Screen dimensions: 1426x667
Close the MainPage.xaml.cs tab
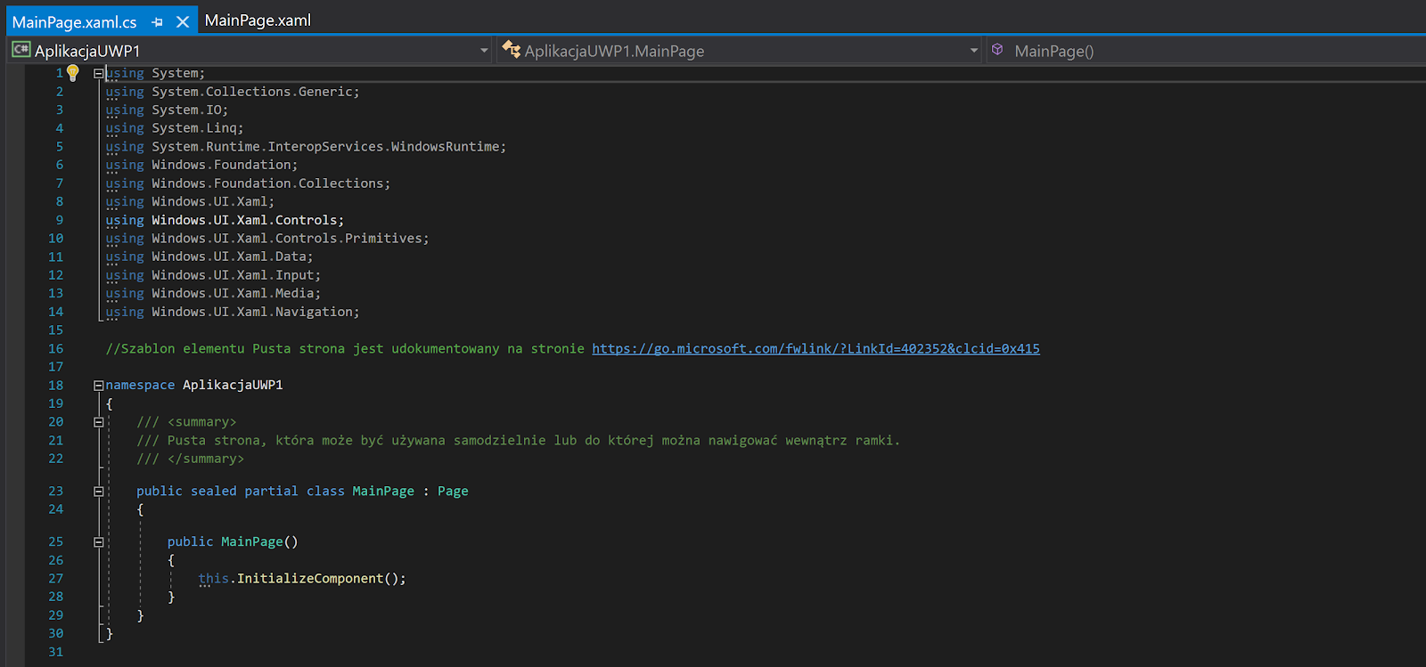[183, 22]
